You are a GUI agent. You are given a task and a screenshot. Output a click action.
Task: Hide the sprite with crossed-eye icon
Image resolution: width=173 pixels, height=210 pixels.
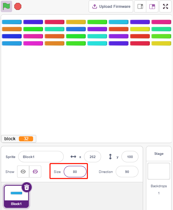pos(35,172)
